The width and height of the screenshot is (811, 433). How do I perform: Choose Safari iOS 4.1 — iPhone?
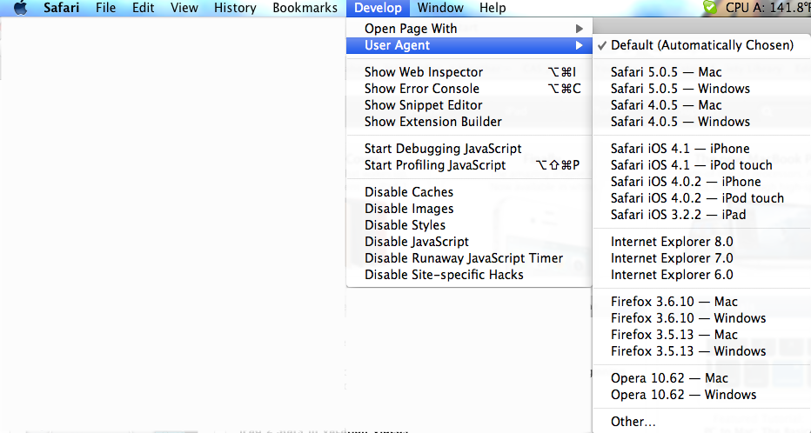(x=702, y=149)
